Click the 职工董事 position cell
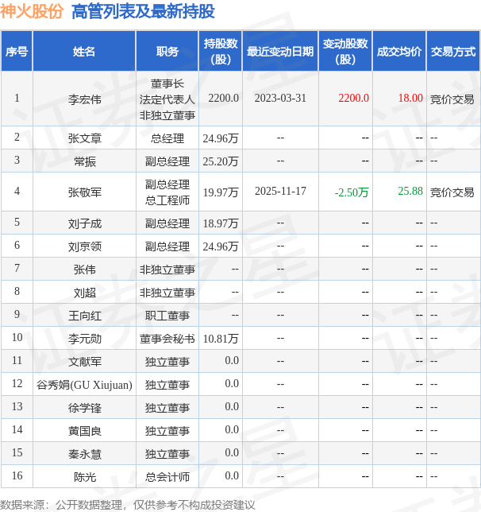481x512 pixels. point(167,315)
